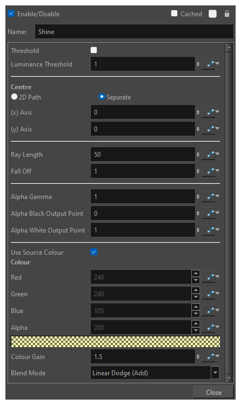The width and height of the screenshot is (241, 405).
Task: Toggle the Enable/Disable checkbox
Action: pos(11,14)
